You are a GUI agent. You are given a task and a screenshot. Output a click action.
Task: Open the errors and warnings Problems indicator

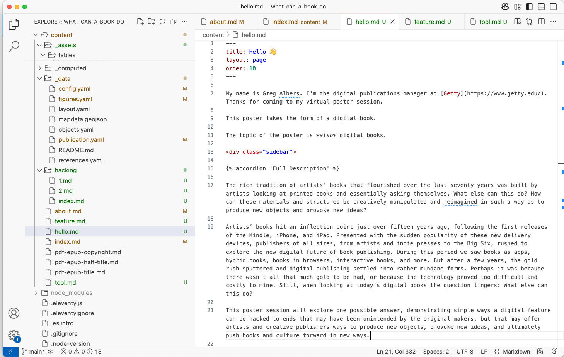[x=81, y=352]
